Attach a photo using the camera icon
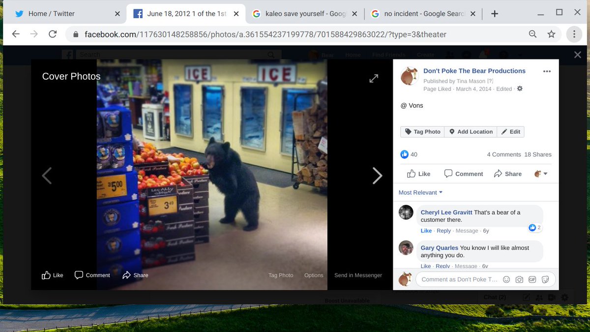Image resolution: width=590 pixels, height=332 pixels. point(519,279)
